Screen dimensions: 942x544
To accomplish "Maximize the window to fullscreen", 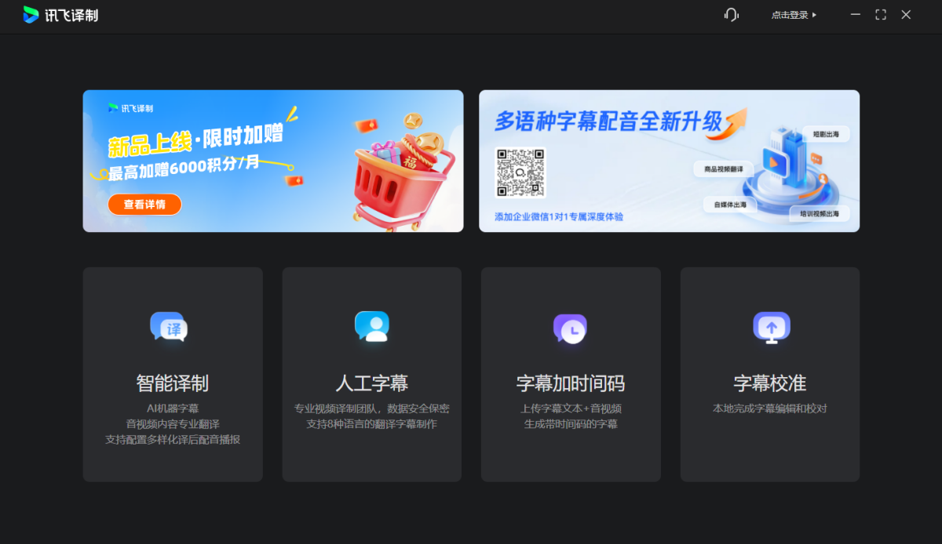I will coord(881,15).
